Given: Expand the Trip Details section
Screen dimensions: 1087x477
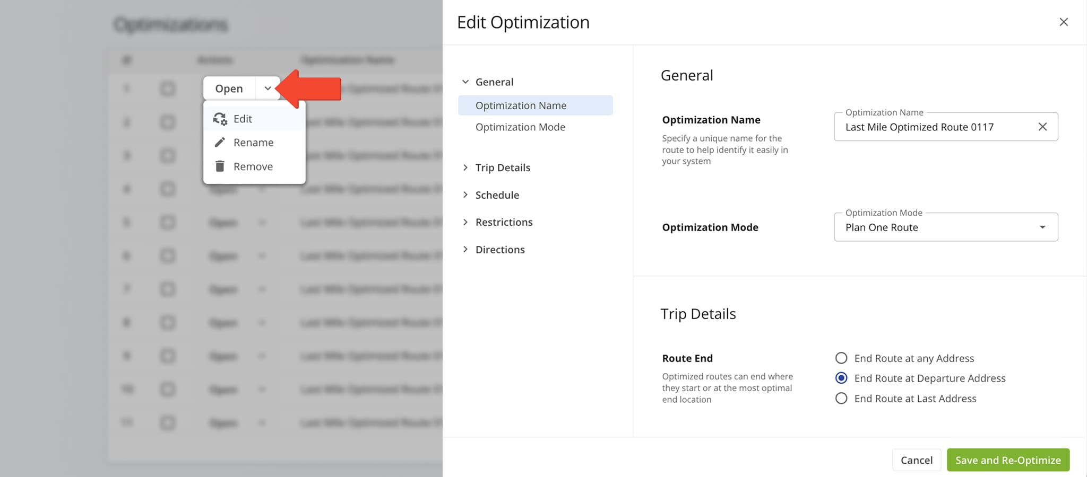Looking at the screenshot, I should click(x=465, y=167).
